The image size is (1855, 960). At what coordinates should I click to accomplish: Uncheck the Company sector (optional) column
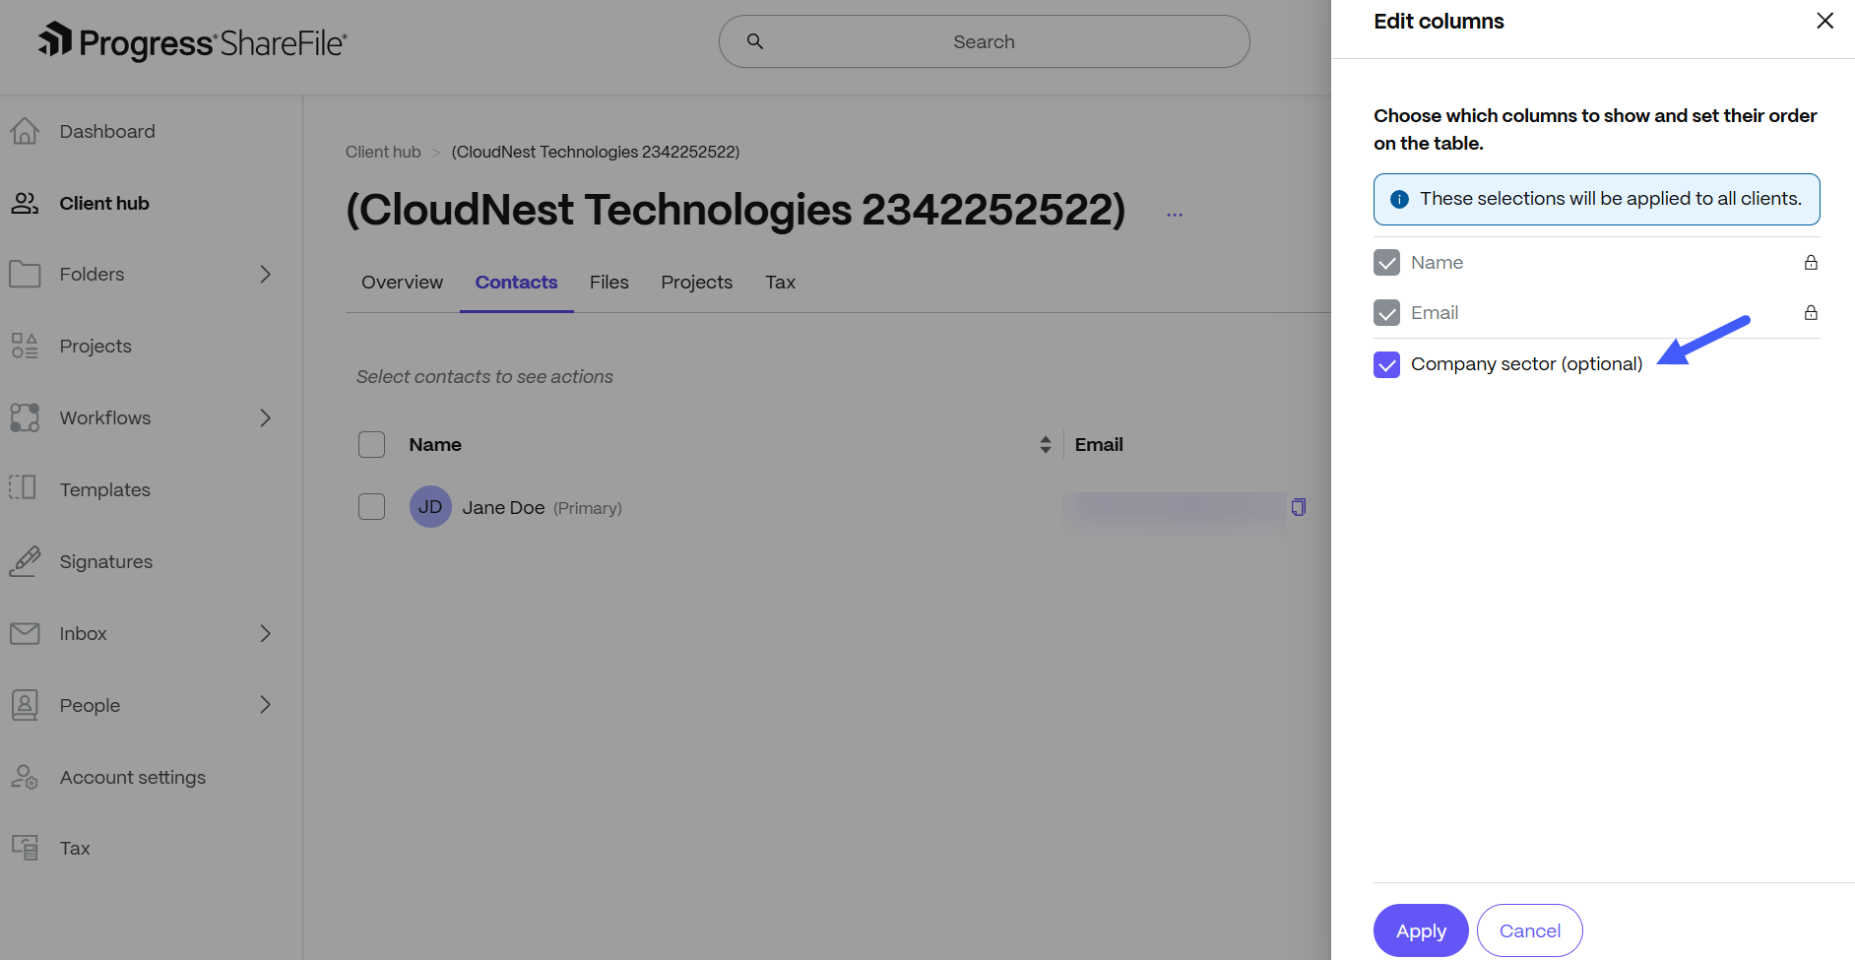1386,364
